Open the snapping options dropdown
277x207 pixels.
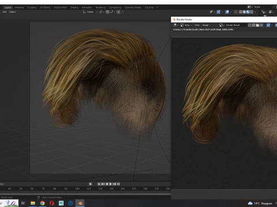113,12
